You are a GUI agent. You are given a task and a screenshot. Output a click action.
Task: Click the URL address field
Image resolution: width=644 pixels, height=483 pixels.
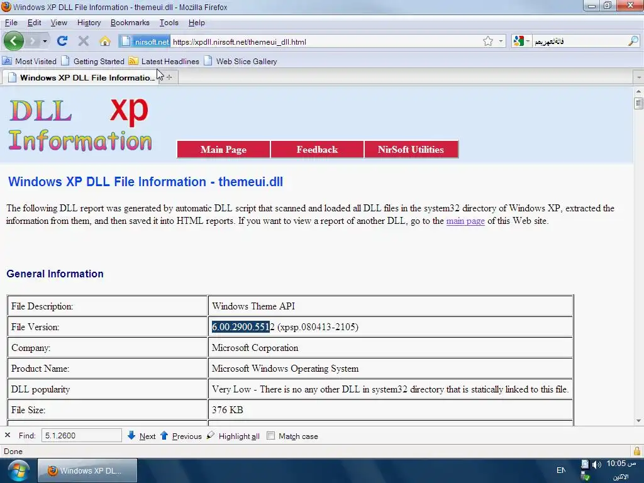pos(325,42)
